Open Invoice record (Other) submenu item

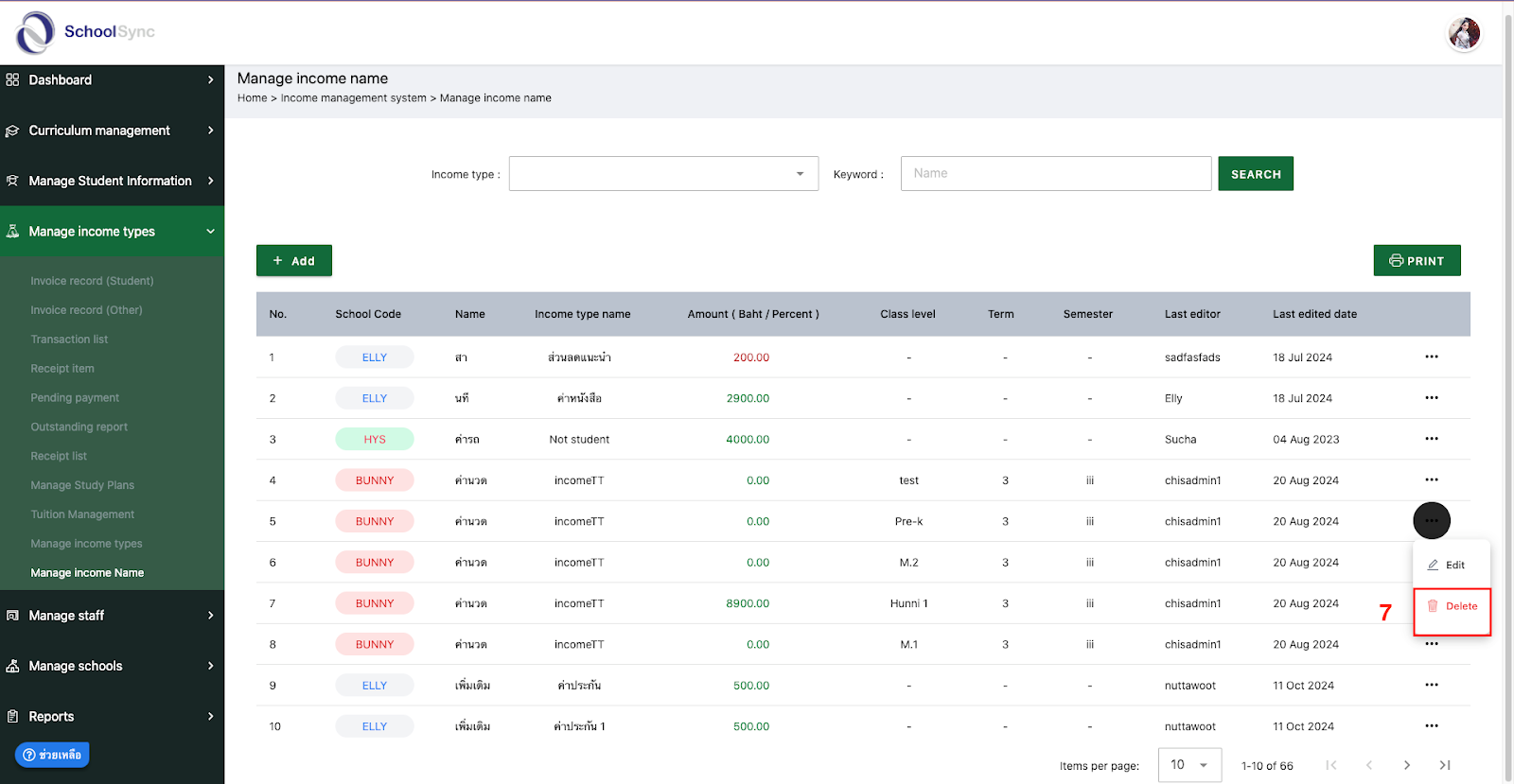[86, 310]
